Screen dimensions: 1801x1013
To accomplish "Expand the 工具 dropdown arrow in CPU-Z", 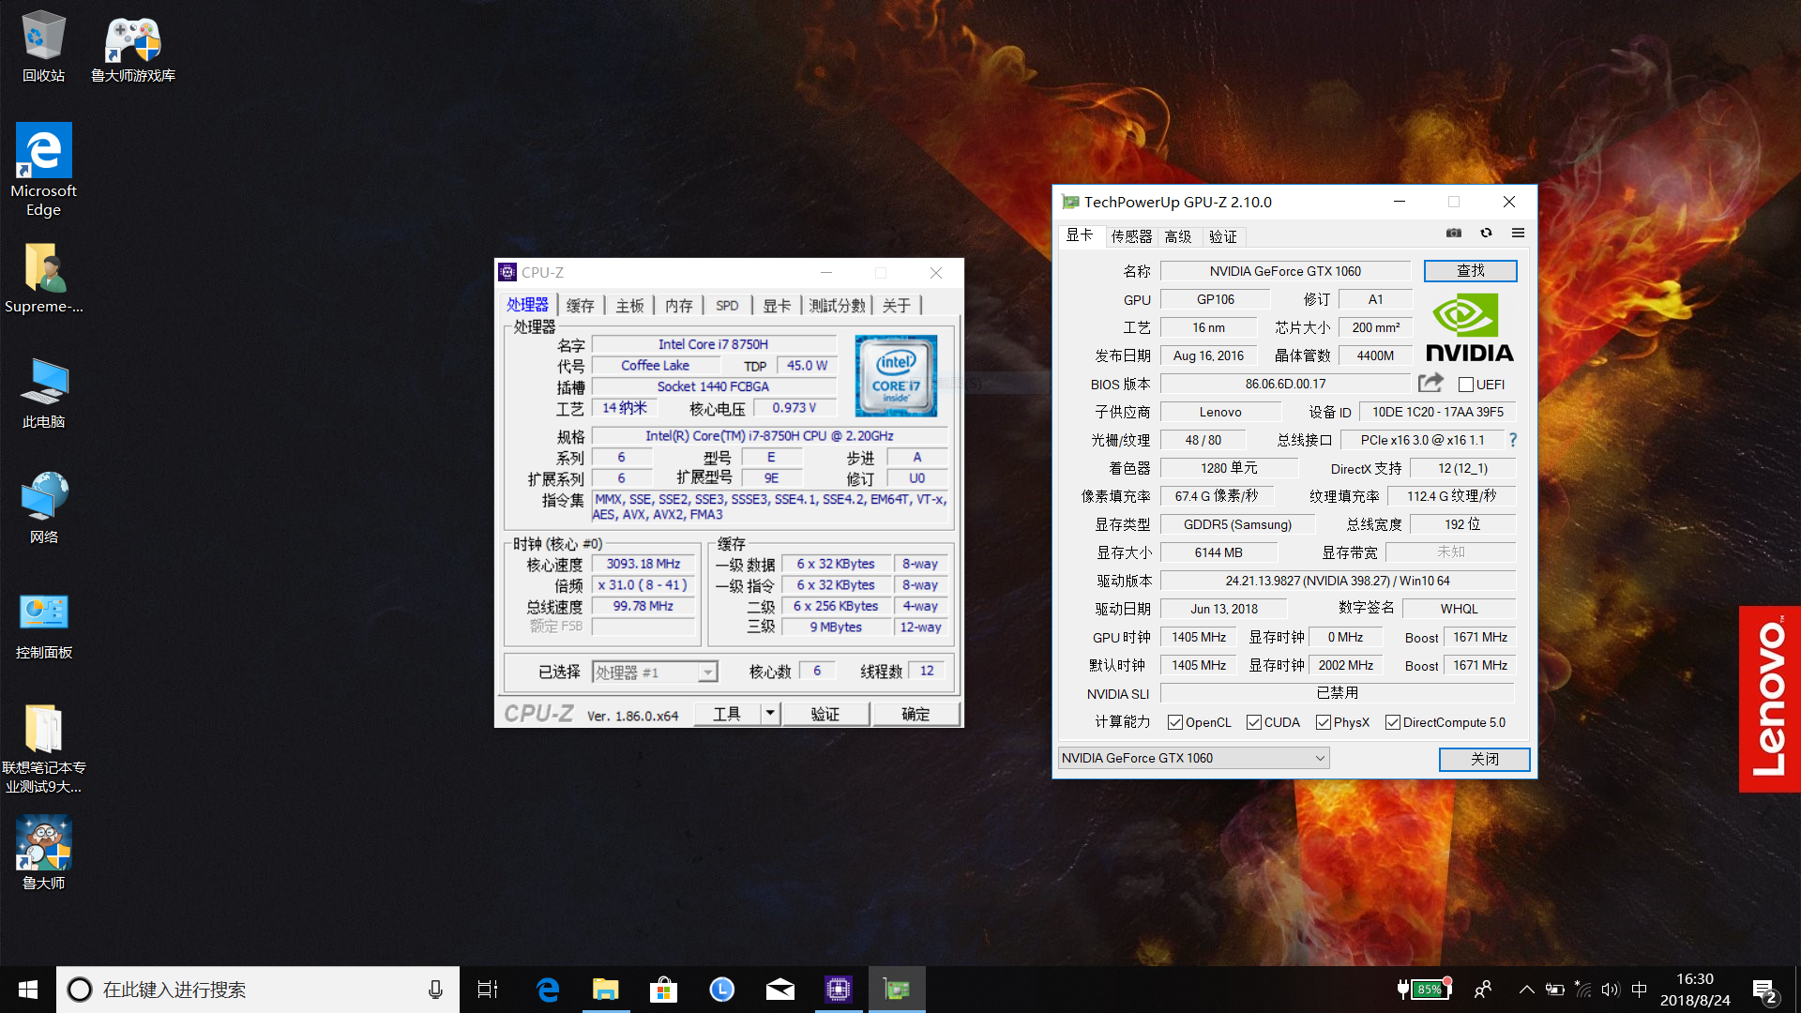I will point(770,714).
